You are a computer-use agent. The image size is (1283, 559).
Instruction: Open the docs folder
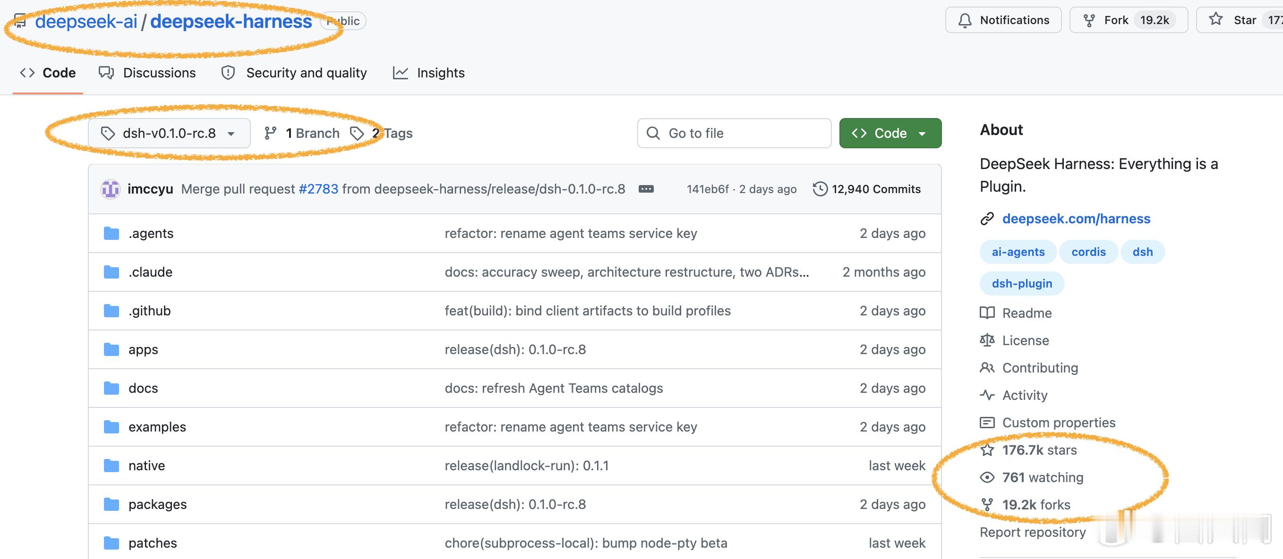[x=143, y=388]
